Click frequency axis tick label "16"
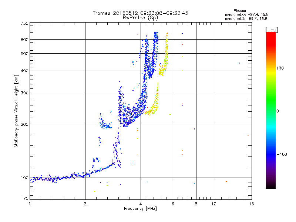This screenshot has height=222, width=296. 252,204
